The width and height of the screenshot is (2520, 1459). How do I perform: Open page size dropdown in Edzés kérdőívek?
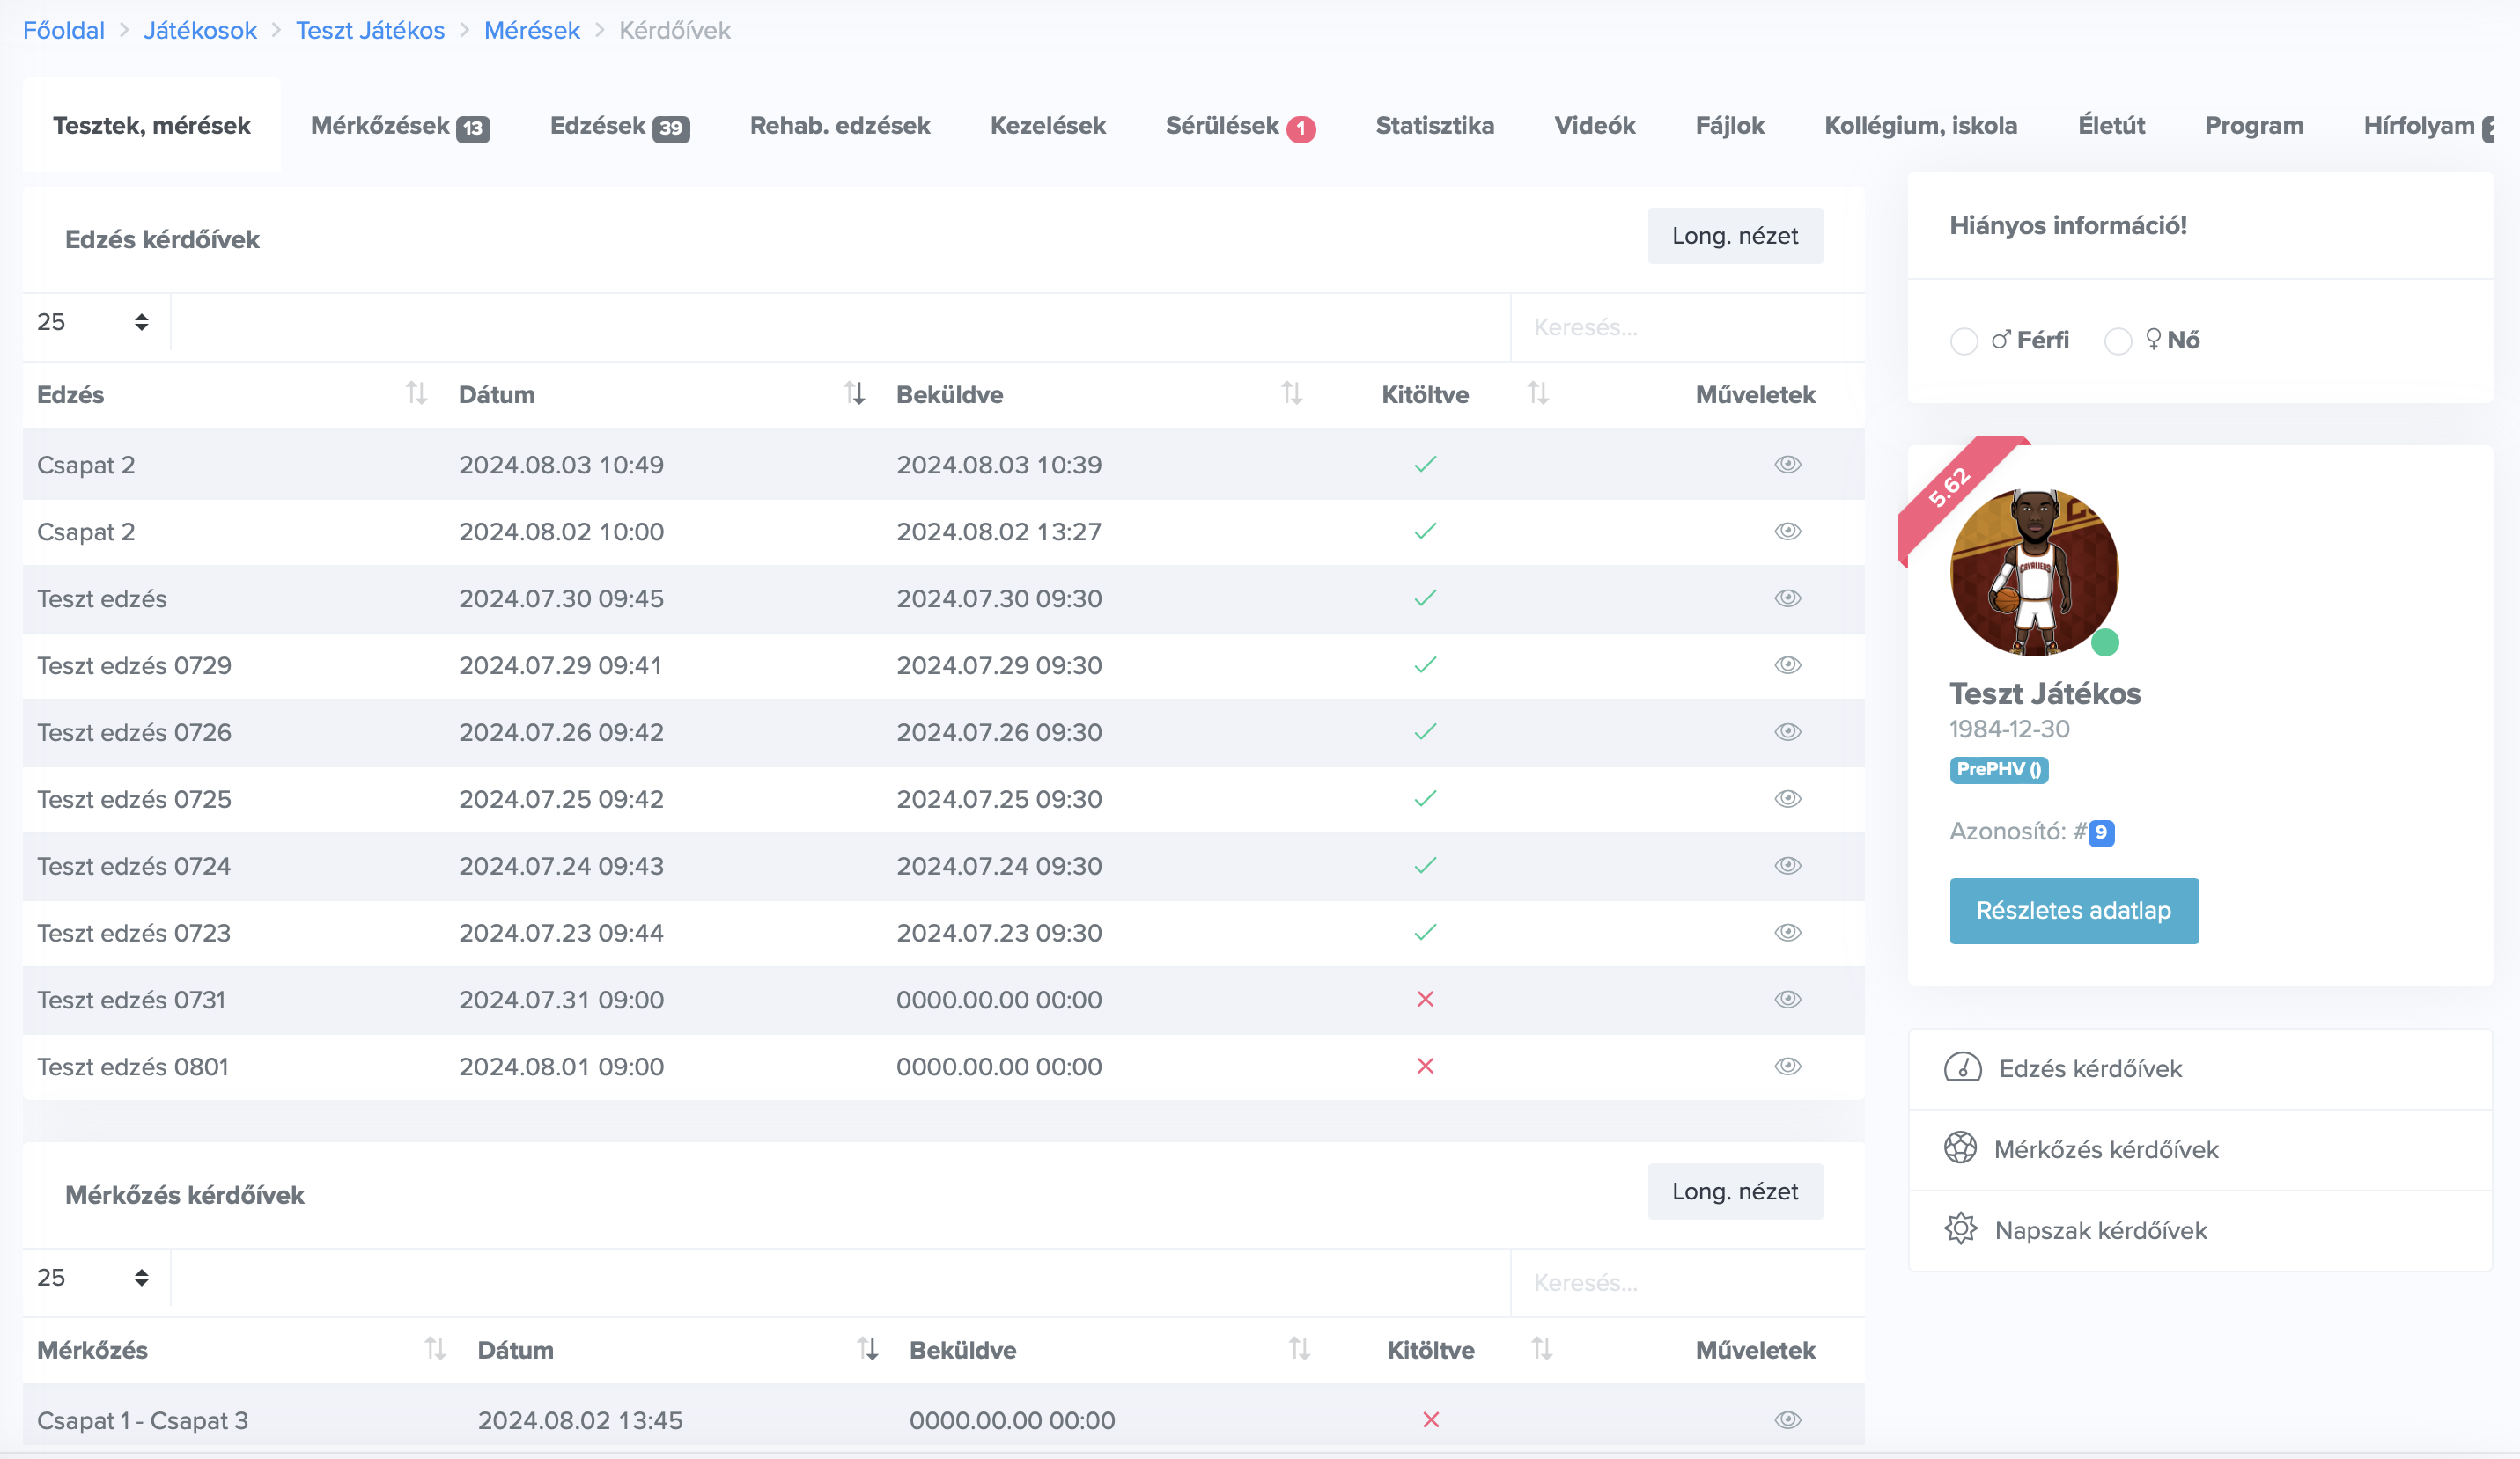(94, 322)
